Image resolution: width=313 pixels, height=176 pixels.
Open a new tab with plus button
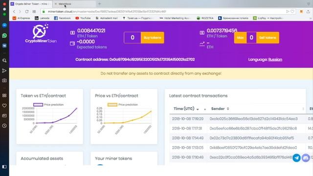pos(99,4)
